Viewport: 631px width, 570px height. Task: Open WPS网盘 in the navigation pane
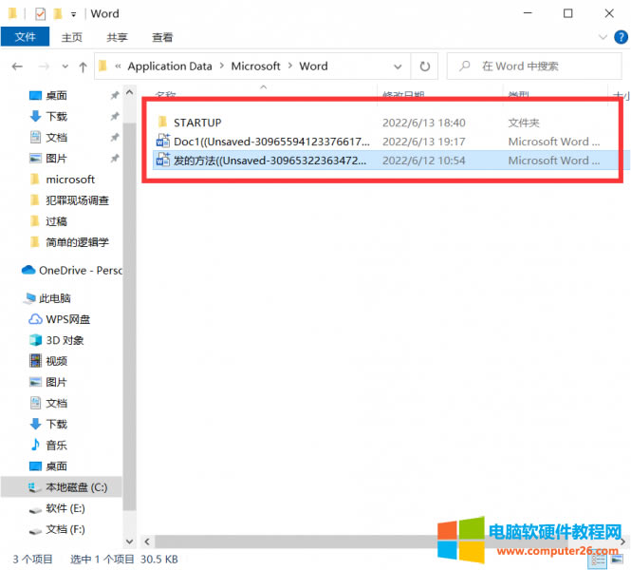[67, 319]
